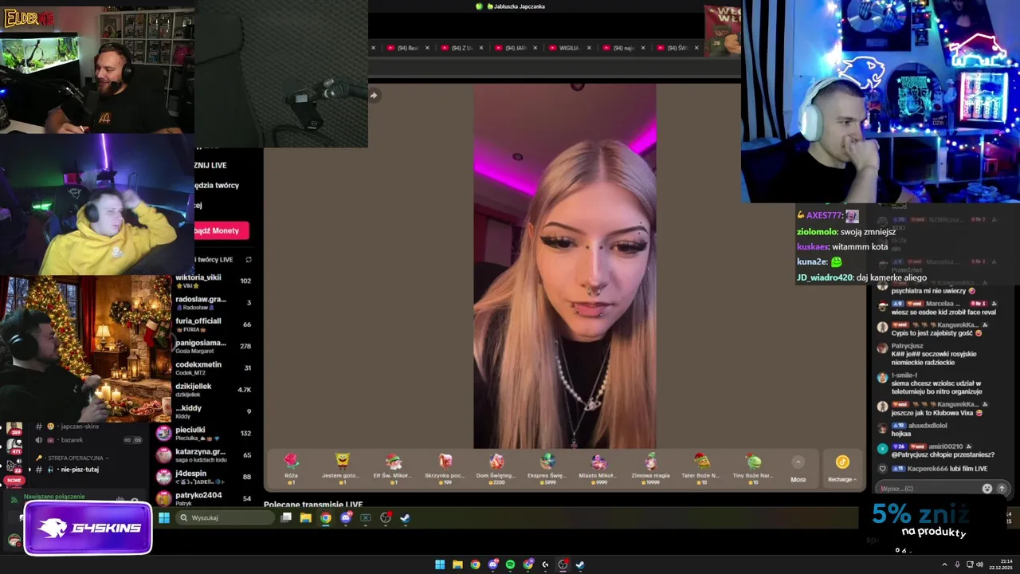
Task: Open Task View in the inner taskbar
Action: (286, 517)
